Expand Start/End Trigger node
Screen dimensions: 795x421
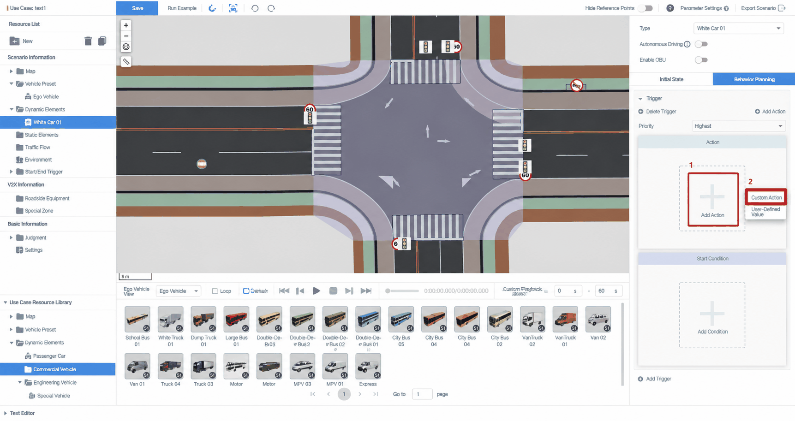pyautogui.click(x=12, y=172)
